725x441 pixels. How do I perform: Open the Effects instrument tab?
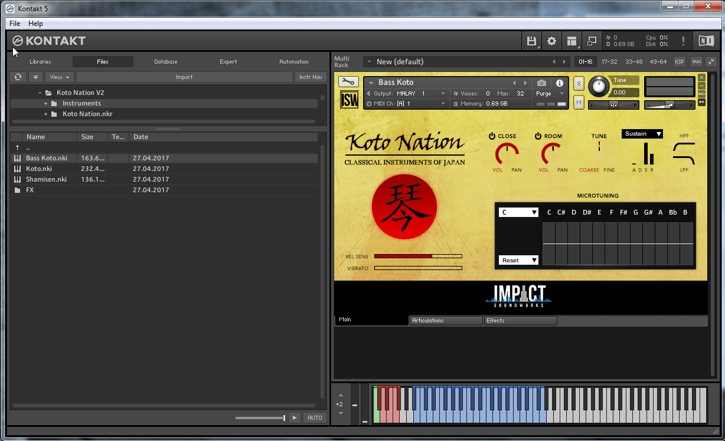click(x=521, y=321)
